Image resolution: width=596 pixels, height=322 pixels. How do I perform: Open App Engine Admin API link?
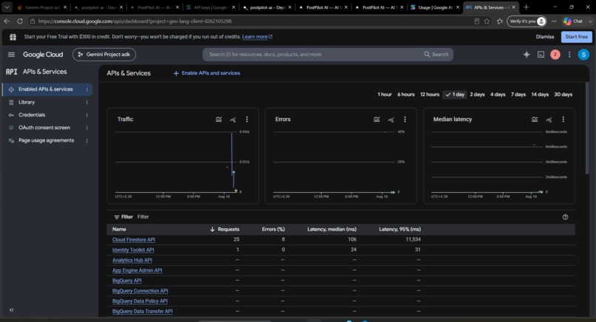pyautogui.click(x=137, y=270)
